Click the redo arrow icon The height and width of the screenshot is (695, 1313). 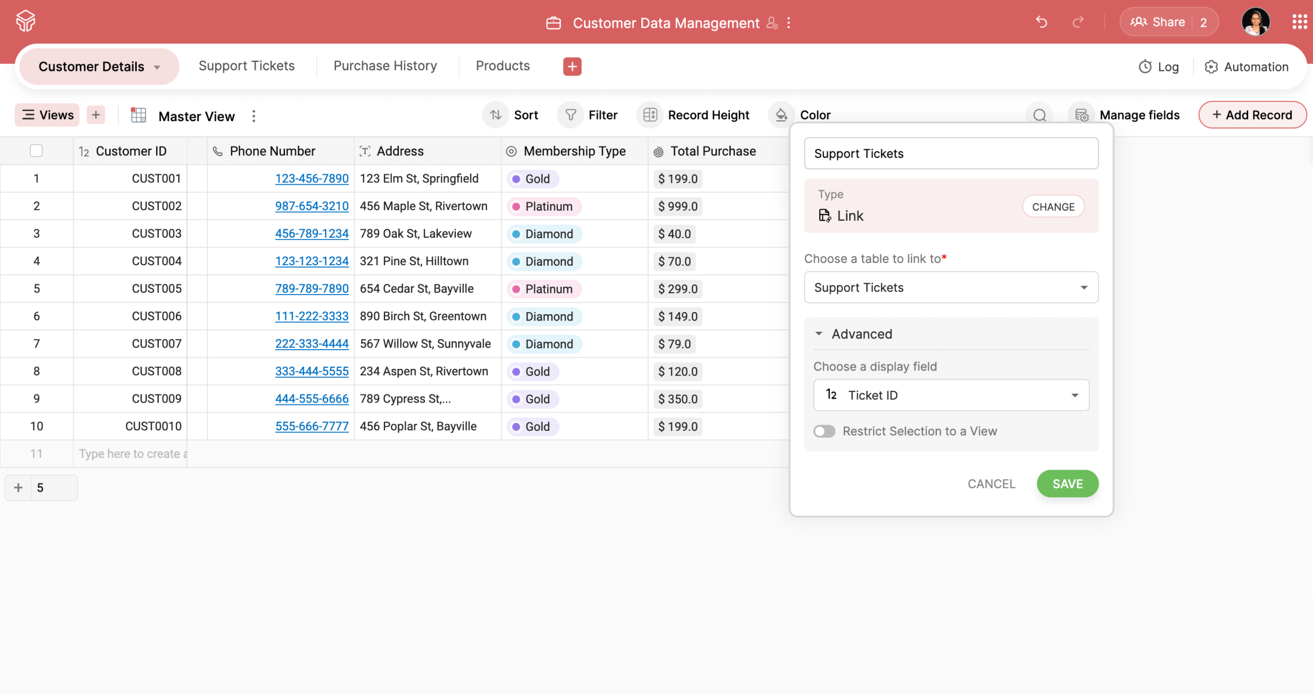click(1078, 22)
